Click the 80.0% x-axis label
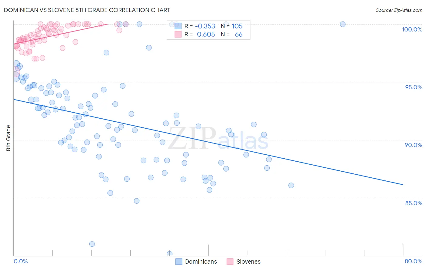Image resolution: width=426 pixels, height=270 pixels. click(x=413, y=261)
